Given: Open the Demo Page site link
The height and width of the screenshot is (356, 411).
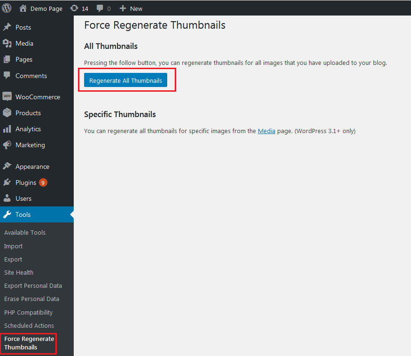Looking at the screenshot, I should (47, 8).
